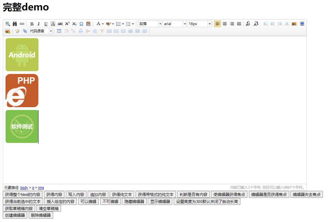Open the preview tool with magnifier icon
Viewport: 328px width, 222px height.
8,24
